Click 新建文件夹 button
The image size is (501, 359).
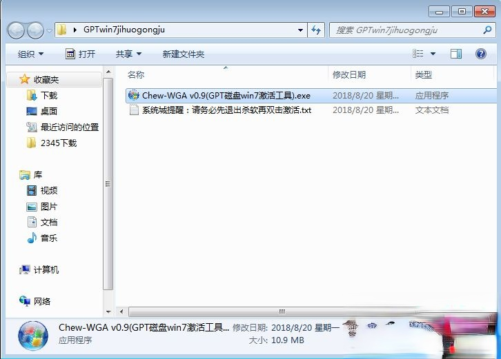(184, 54)
